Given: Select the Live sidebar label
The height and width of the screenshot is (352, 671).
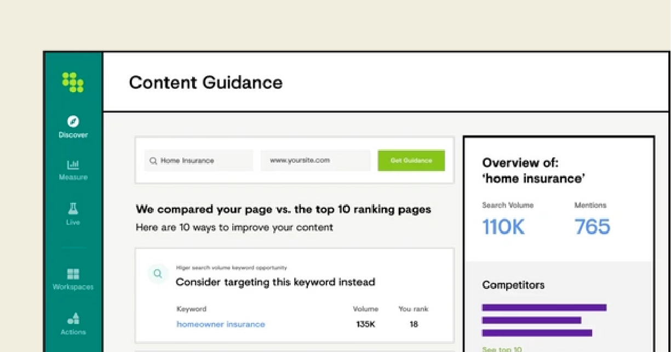Looking at the screenshot, I should coord(73,222).
